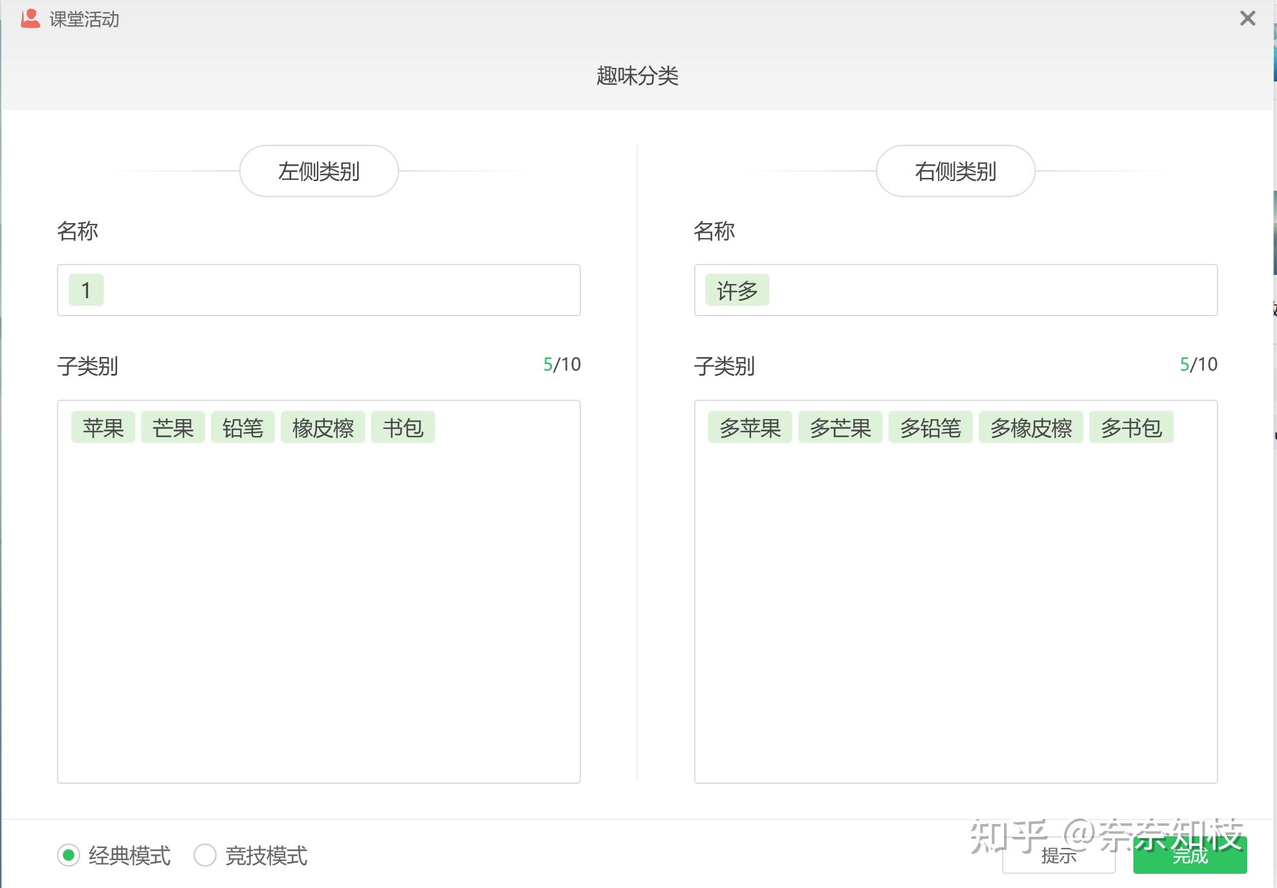
Task: Click the 橡皮檫 subcategory tag
Action: click(x=323, y=428)
